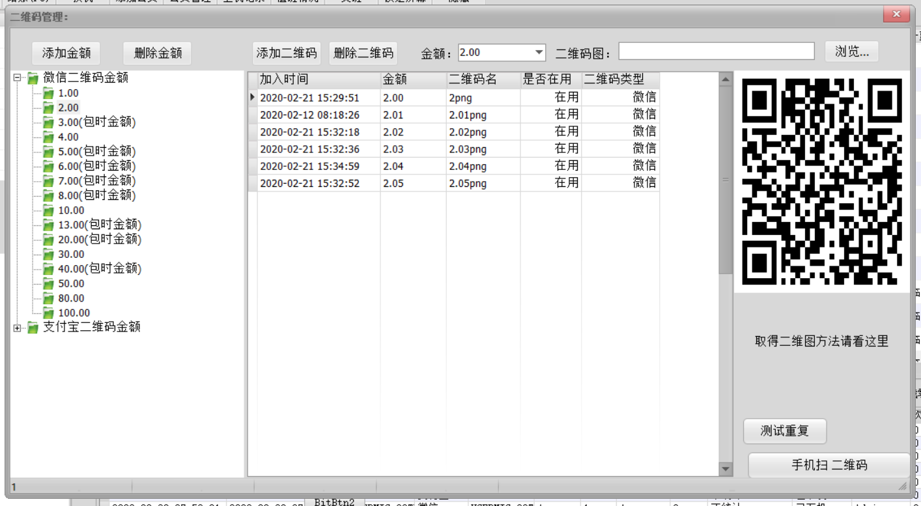Viewport: 921px width, 506px height.
Task: Click the table scrollbar down arrow
Action: coord(726,468)
